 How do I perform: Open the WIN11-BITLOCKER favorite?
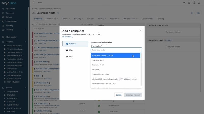tap(13, 82)
